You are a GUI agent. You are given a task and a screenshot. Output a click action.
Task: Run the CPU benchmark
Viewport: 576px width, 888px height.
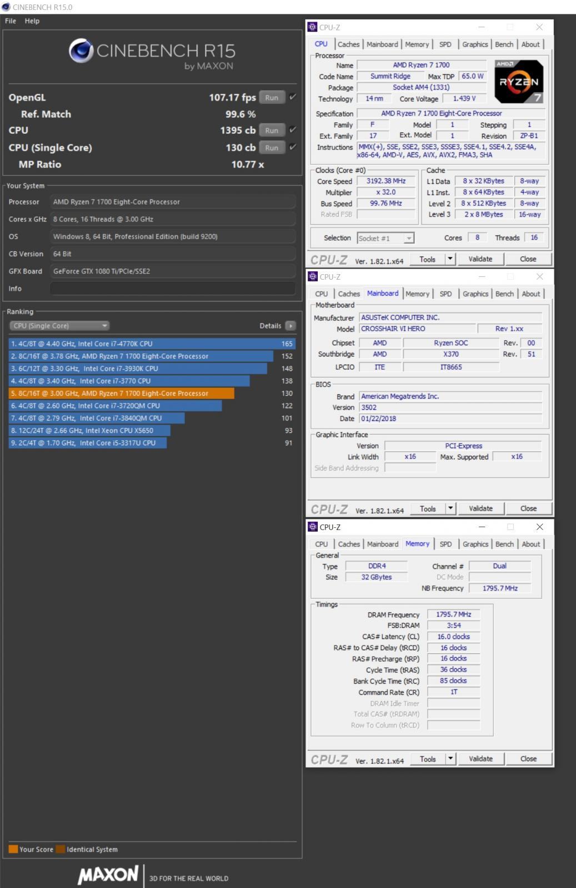coord(272,130)
